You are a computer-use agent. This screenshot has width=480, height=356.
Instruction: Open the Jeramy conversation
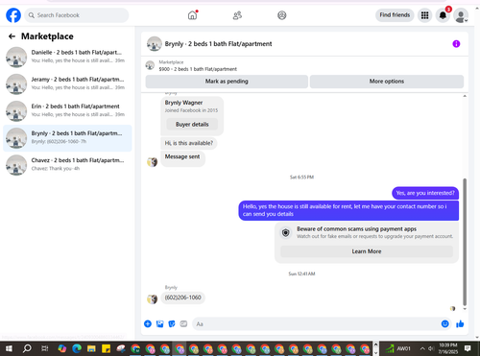[x=67, y=83]
